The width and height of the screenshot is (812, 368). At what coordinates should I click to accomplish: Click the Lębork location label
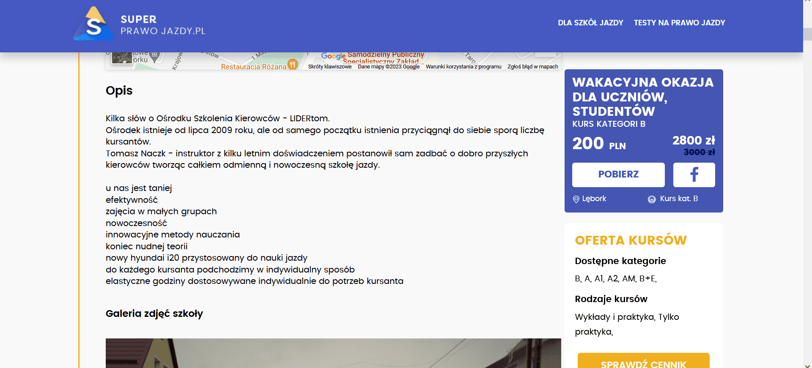(594, 199)
